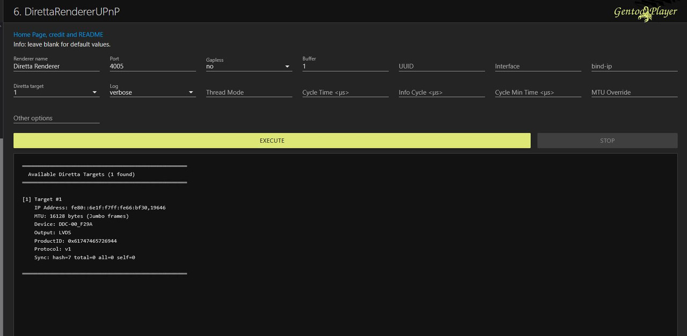Click the IP Address line in output
This screenshot has height=336, width=687.
(100, 207)
